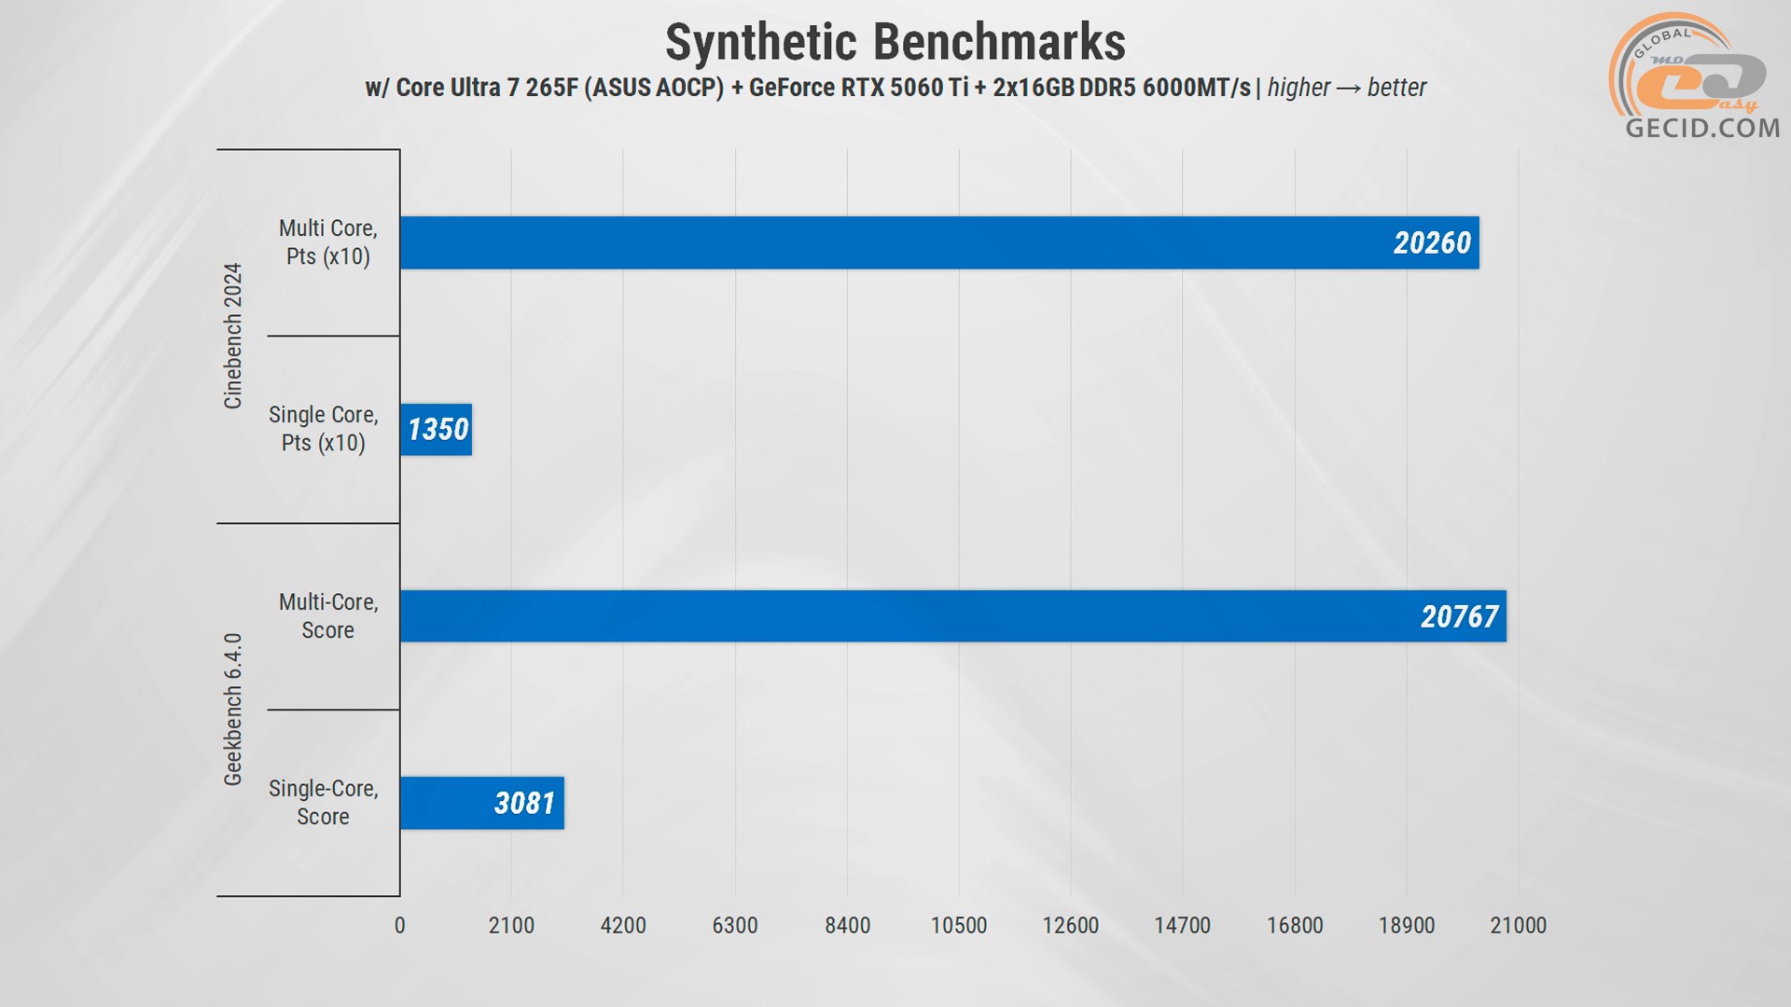
Task: Click the 10500 axis tick label
Action: [x=959, y=926]
